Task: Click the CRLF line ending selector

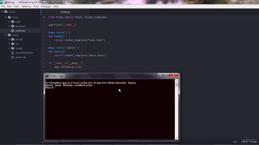Action: tap(235, 142)
